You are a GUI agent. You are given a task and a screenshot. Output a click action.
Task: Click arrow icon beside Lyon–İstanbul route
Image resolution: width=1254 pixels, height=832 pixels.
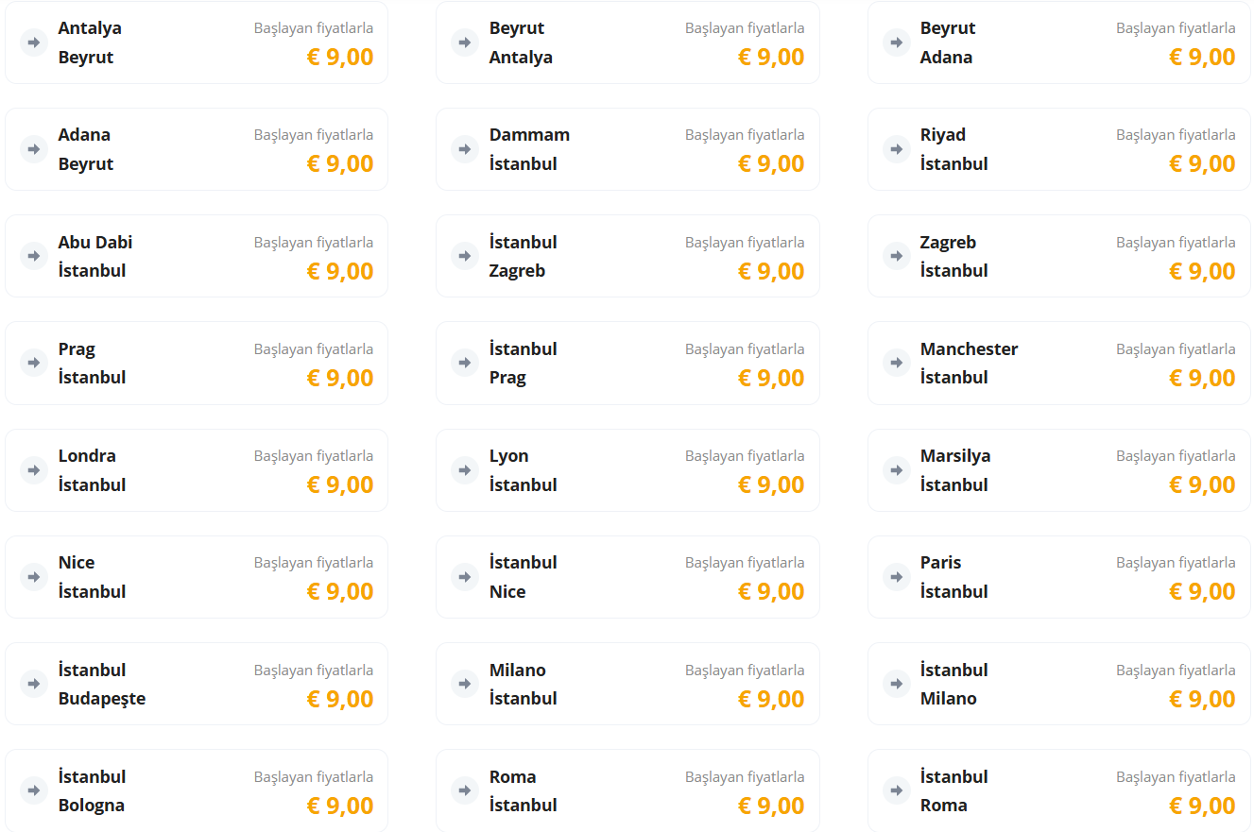(x=465, y=469)
